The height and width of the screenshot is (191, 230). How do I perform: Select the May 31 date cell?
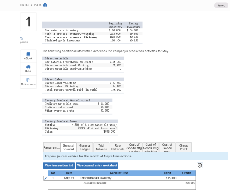tap(69, 178)
